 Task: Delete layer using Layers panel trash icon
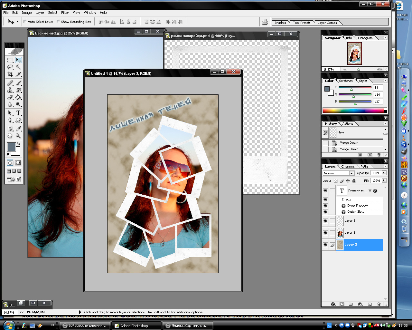pos(379,304)
